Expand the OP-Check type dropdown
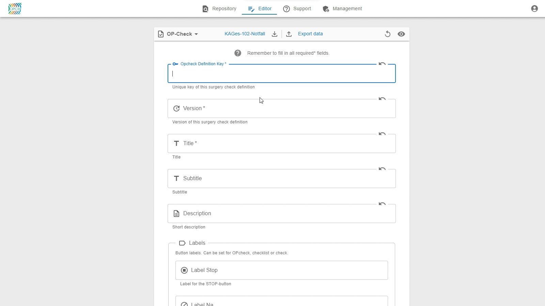Viewport: 545px width, 306px height. pyautogui.click(x=182, y=34)
